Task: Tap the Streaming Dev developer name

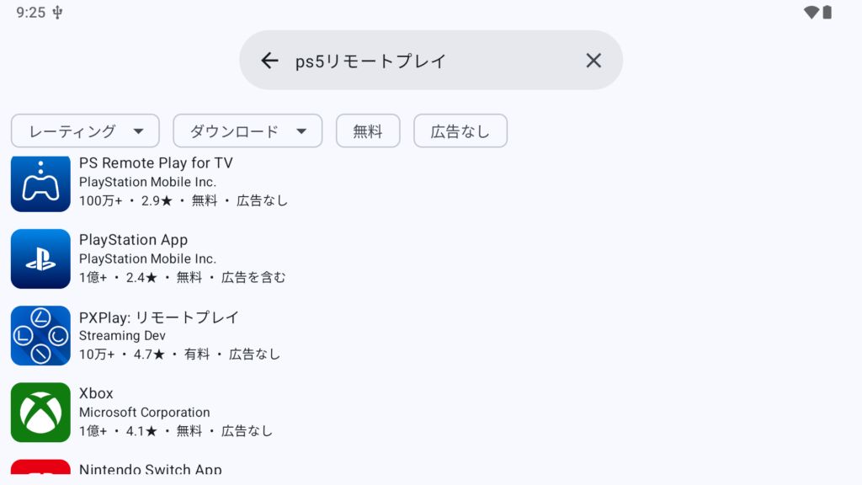Action: (122, 336)
